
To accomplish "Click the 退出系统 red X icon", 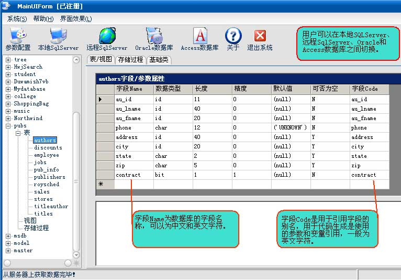I will click(x=260, y=37).
